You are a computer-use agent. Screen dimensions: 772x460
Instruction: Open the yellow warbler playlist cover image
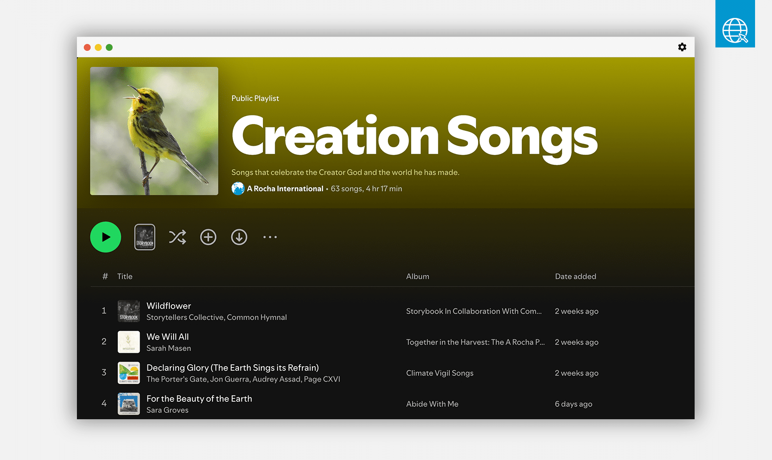point(154,131)
